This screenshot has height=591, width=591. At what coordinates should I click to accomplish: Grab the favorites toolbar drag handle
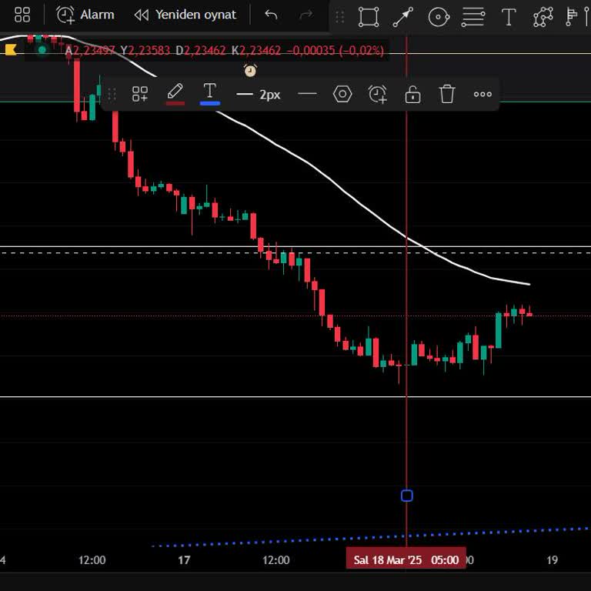click(x=339, y=17)
